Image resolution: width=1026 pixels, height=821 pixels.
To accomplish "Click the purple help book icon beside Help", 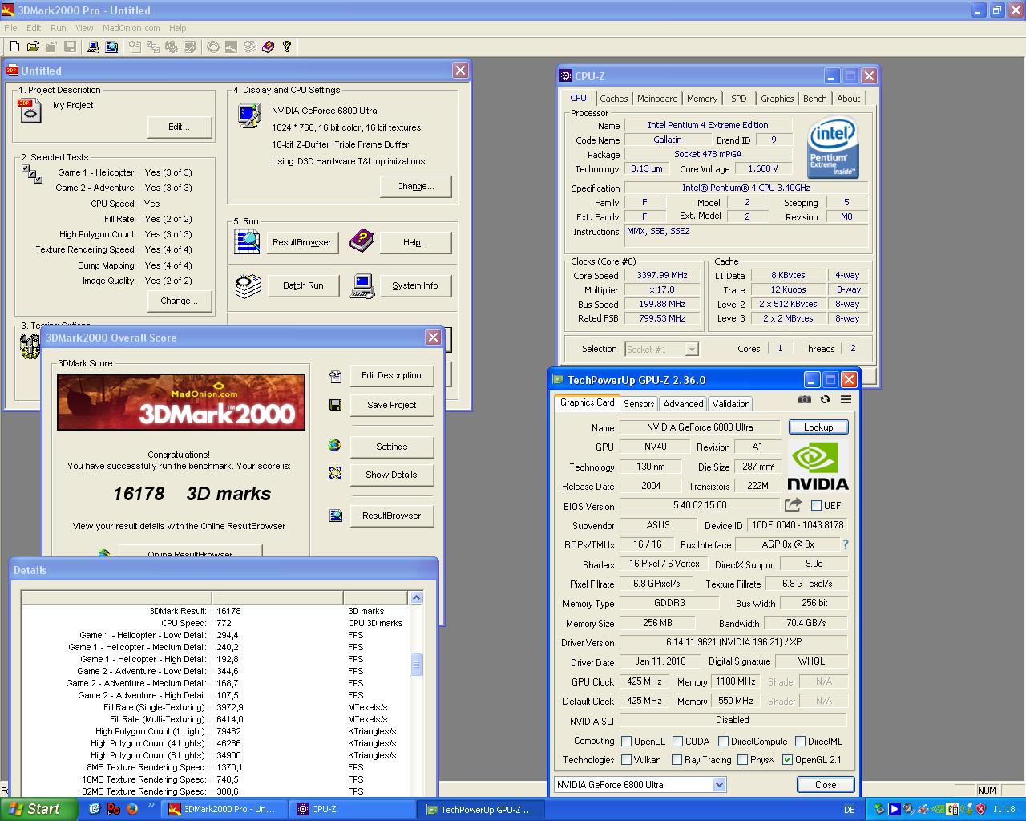I will [362, 240].
